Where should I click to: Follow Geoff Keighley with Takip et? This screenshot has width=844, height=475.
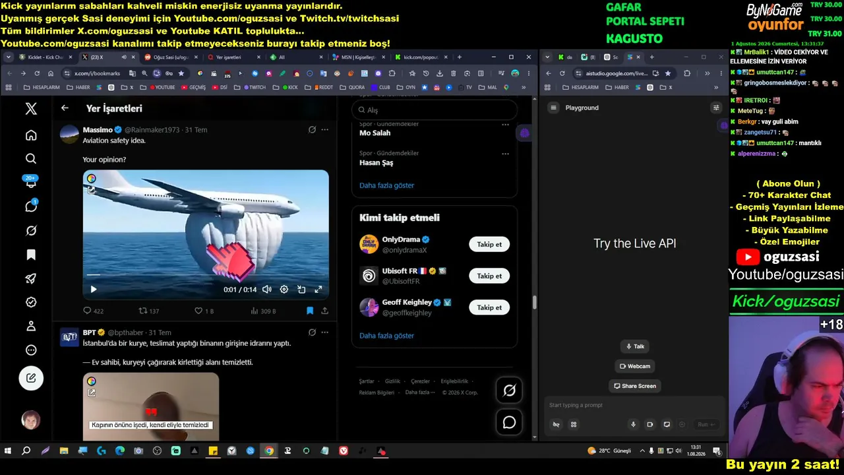pyautogui.click(x=489, y=307)
